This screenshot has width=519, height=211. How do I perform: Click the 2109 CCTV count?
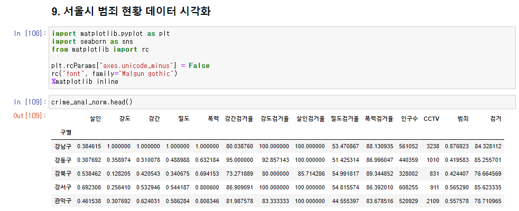[x=433, y=201]
